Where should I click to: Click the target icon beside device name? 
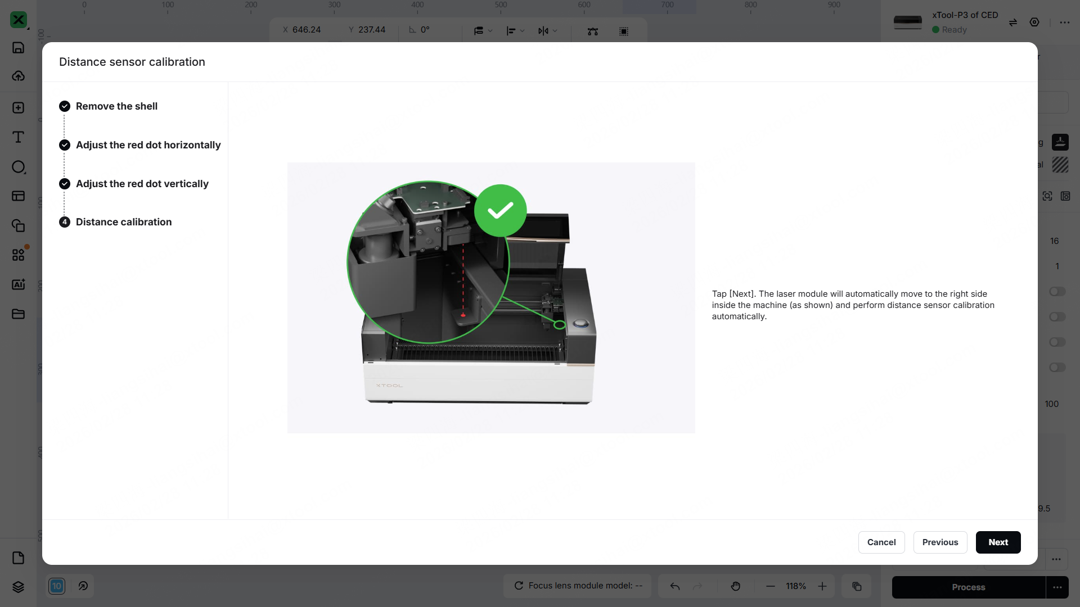click(1034, 22)
